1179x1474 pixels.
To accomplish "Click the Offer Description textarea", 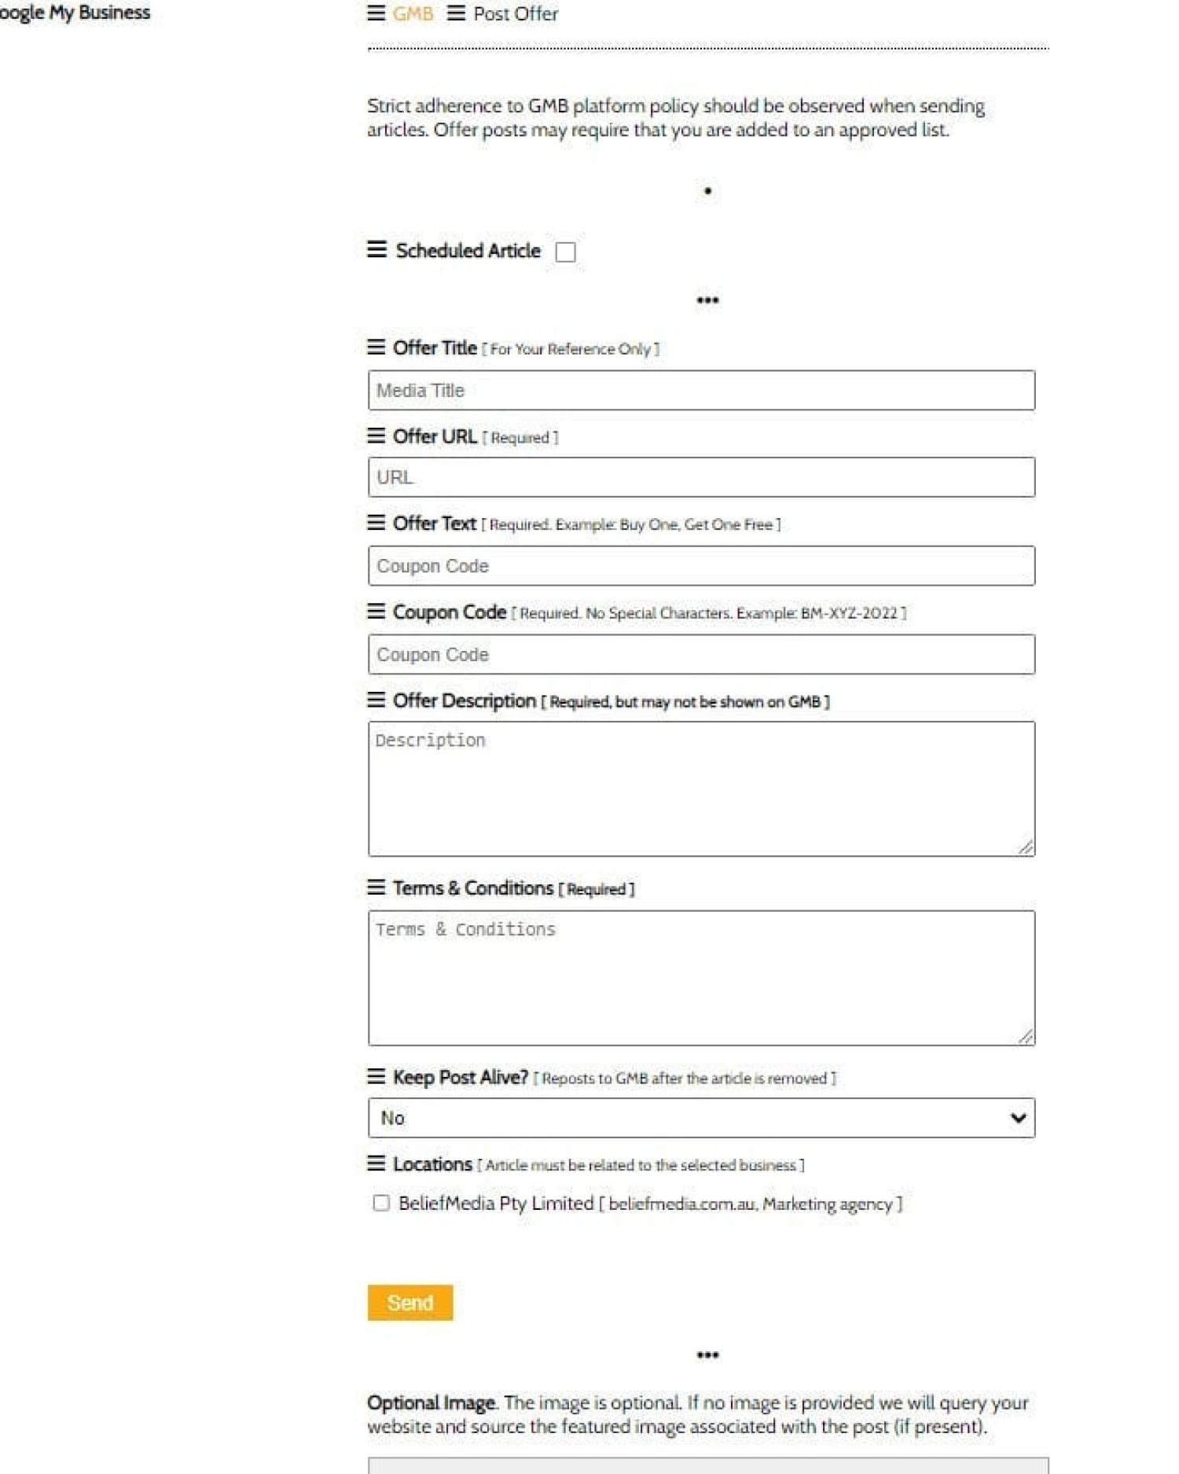I will coord(701,788).
